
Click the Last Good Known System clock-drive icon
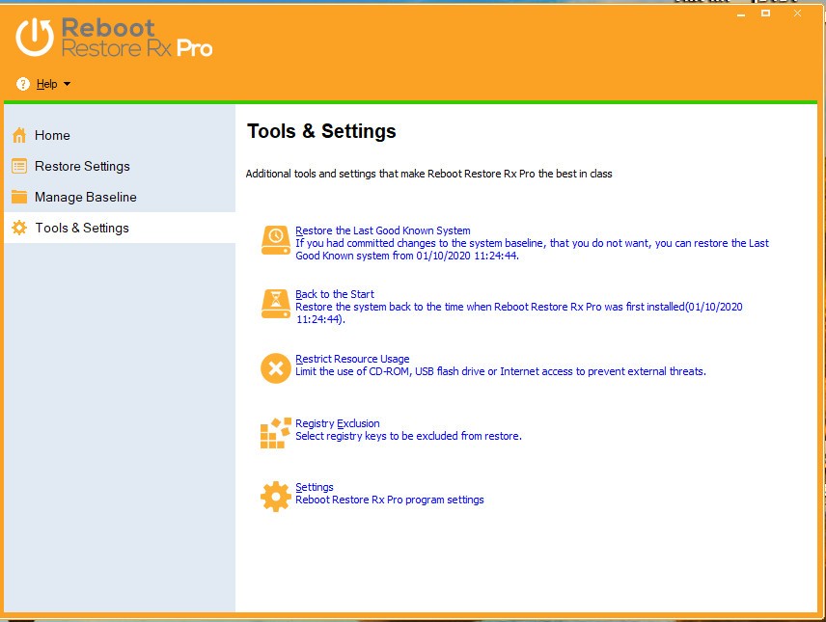(276, 239)
